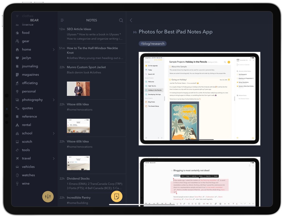Image resolution: width=284 pixels, height=218 pixels.
Task: Click the Black denim look #clothes text
Action: [x=84, y=72]
